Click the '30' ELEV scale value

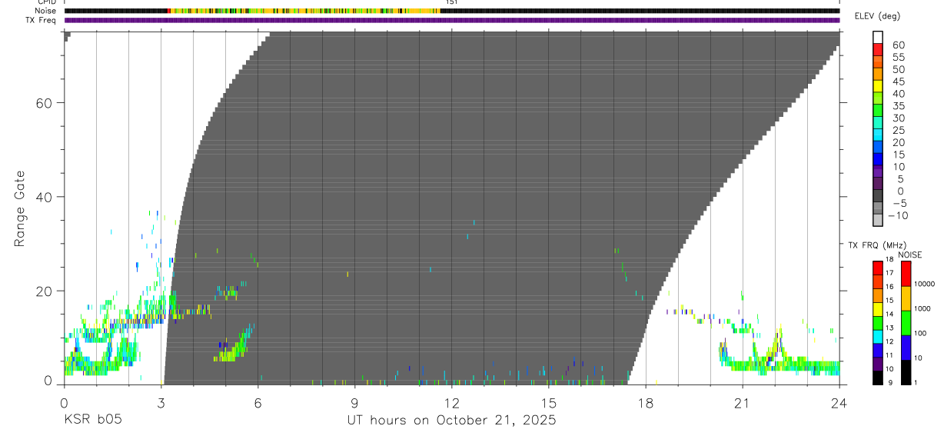(898, 118)
